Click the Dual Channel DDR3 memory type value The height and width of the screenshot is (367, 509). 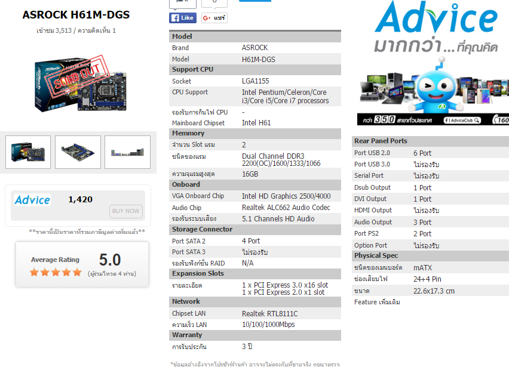[x=281, y=159]
